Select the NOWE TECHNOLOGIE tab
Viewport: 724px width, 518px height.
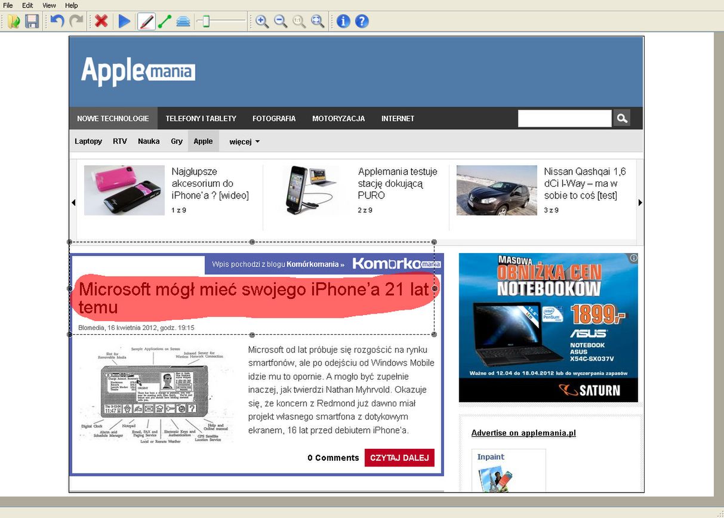[x=113, y=118]
